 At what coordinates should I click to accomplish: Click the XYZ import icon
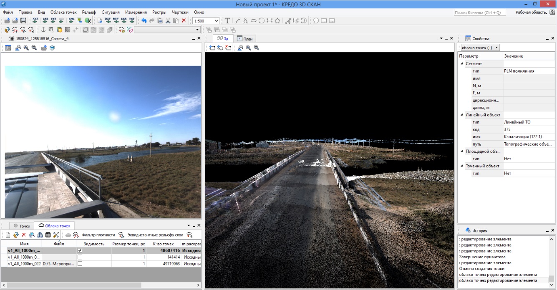(x=35, y=20)
